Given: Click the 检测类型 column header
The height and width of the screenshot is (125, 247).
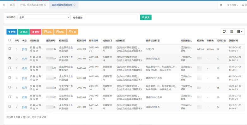Looking at the screenshot, I should pos(64,41).
